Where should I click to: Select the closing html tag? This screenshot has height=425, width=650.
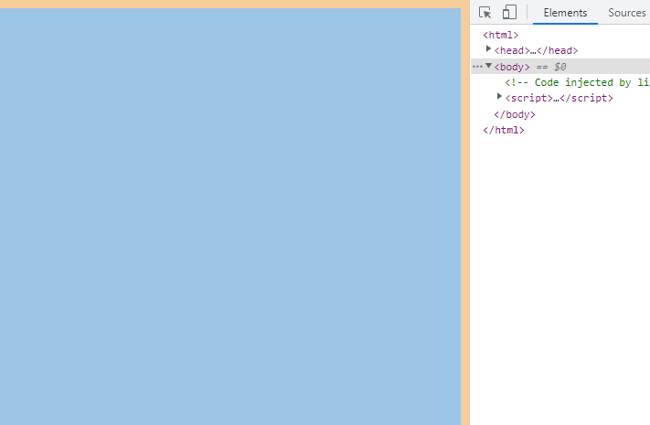[x=504, y=130]
